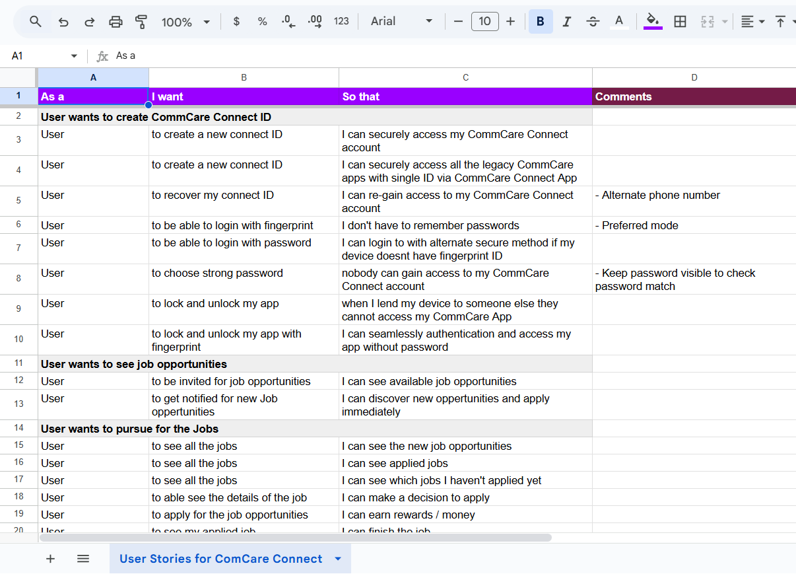Viewport: 796px width, 574px height.
Task: Click the Borders grid icon
Action: point(680,22)
